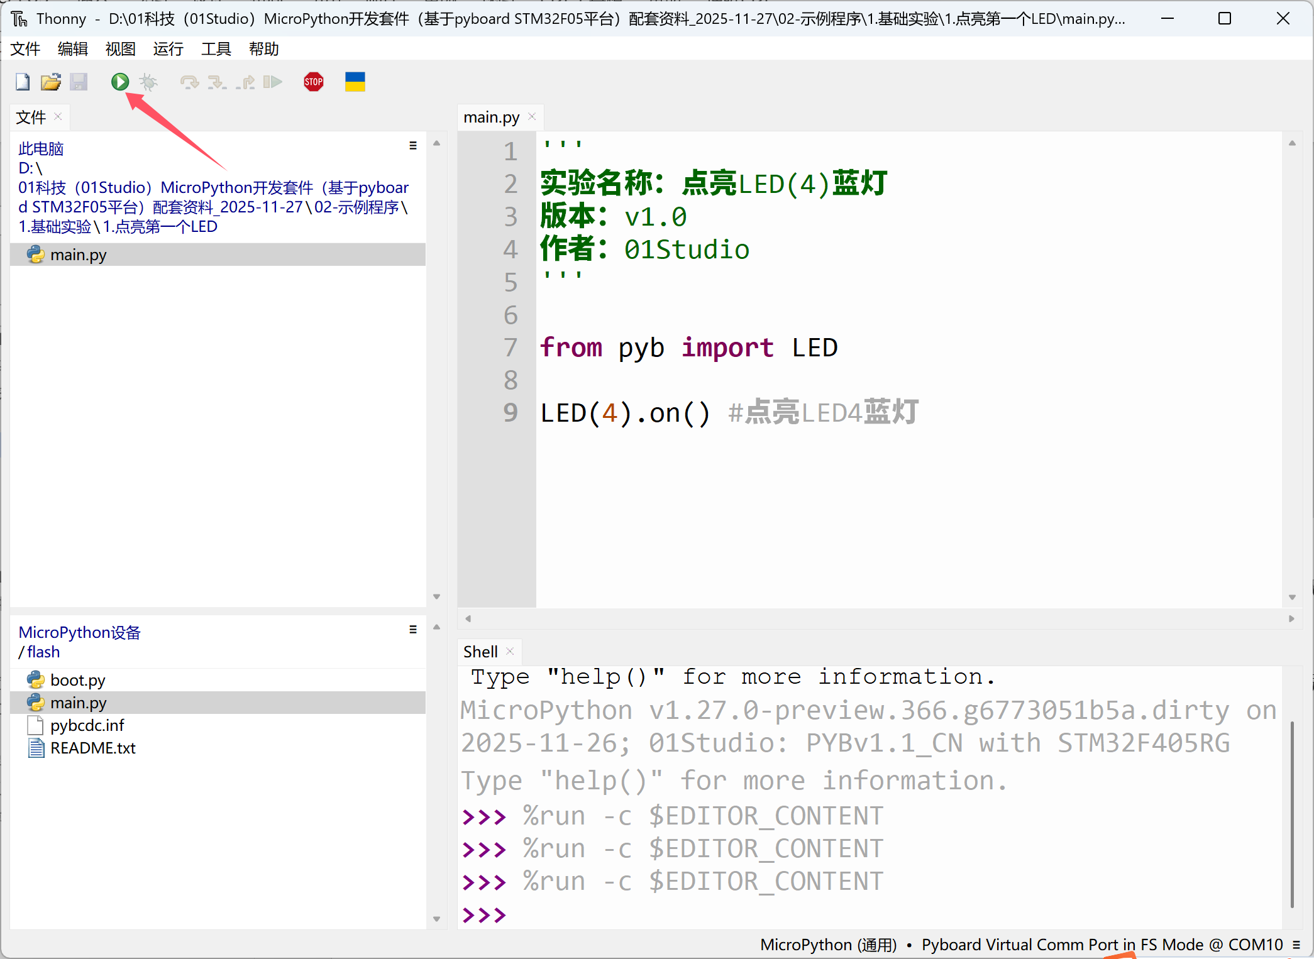Click the Resume execution toolbar icon

(x=272, y=82)
